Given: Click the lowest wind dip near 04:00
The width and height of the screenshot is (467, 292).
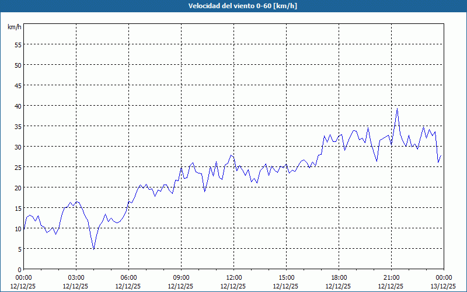Looking at the screenshot, I should click(93, 249).
